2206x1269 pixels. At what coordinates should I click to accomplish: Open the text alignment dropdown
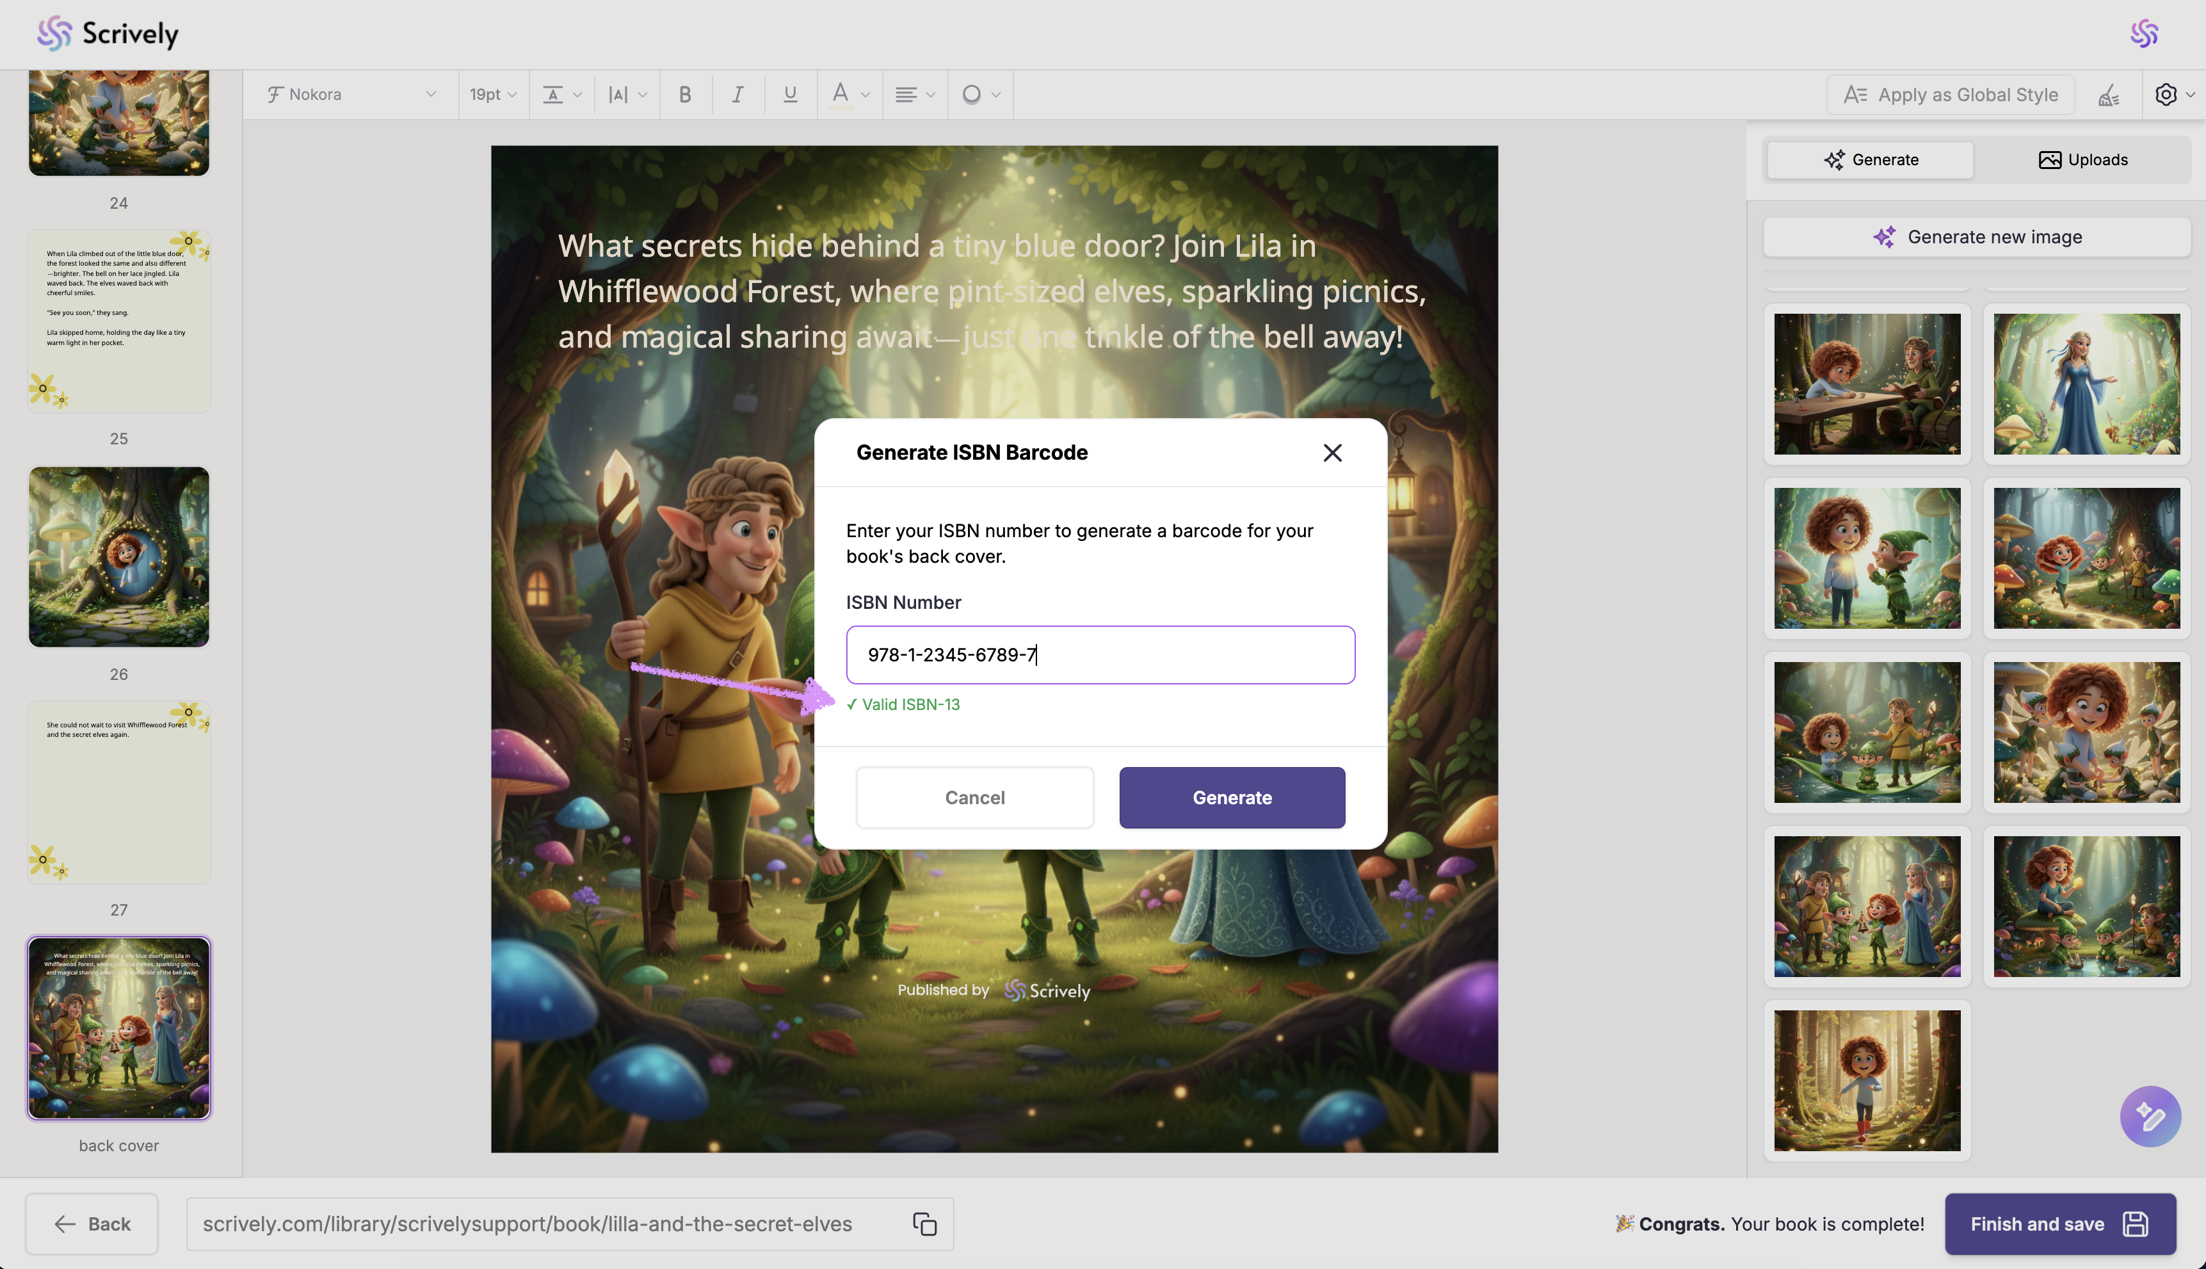tap(915, 94)
